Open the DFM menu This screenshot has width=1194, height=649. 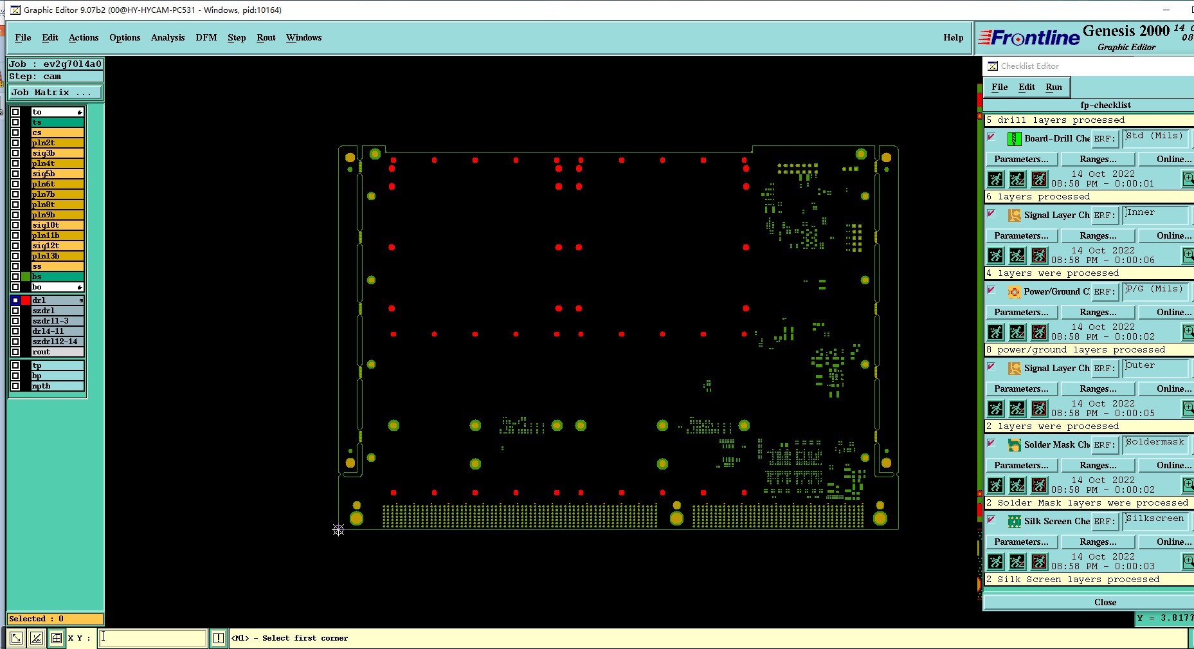[206, 37]
